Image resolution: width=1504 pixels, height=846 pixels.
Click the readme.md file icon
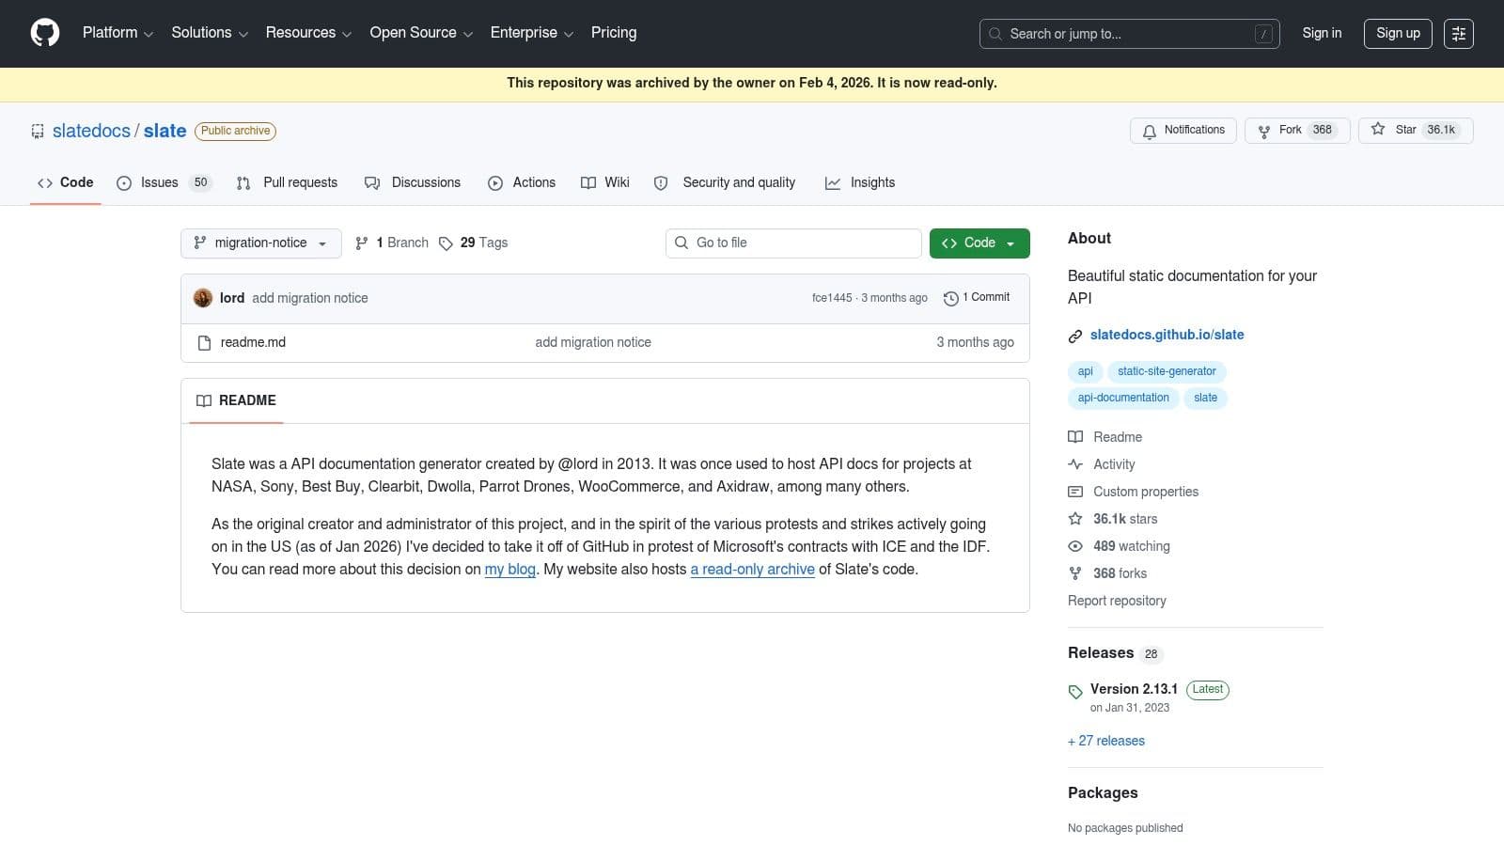[x=204, y=343]
